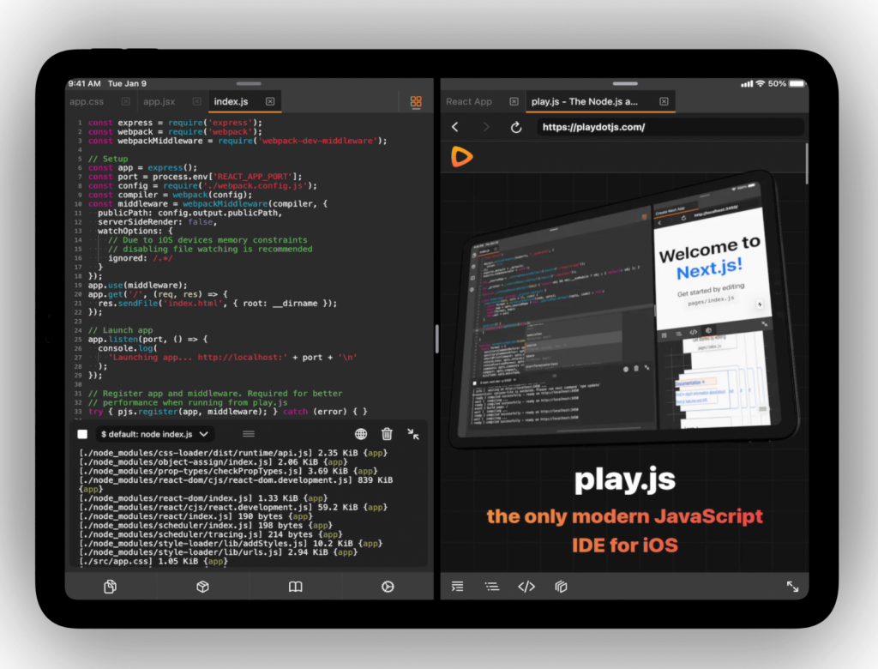Click the '// Launch app' comment line
Viewport: 878px width, 669px height.
pos(120,330)
